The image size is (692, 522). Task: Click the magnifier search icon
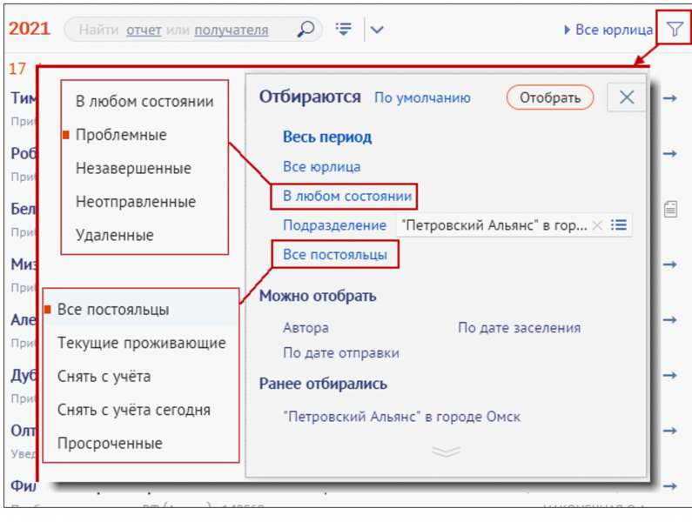(306, 30)
